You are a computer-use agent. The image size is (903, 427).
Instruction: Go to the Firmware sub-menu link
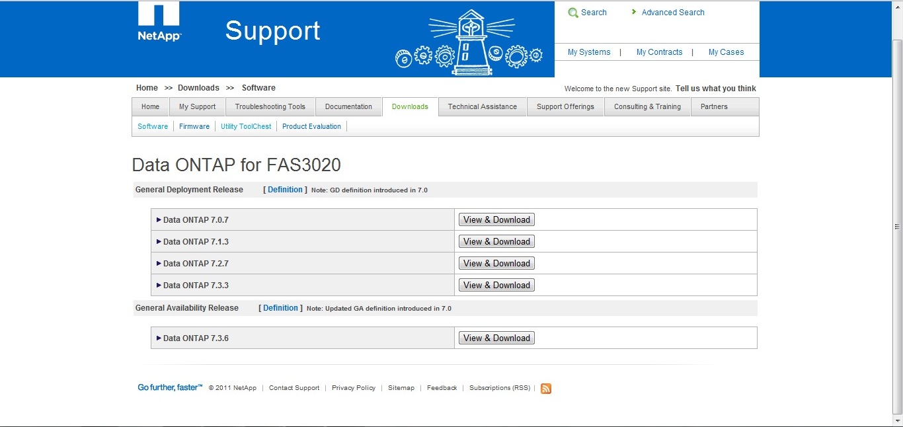[194, 126]
